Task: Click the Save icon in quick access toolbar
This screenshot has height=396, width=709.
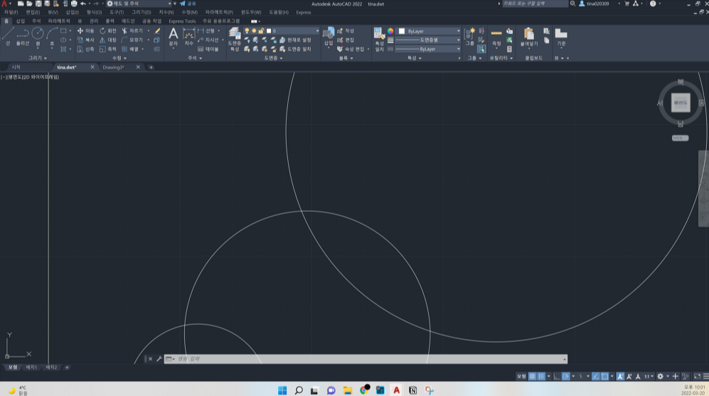Action: pyautogui.click(x=38, y=4)
